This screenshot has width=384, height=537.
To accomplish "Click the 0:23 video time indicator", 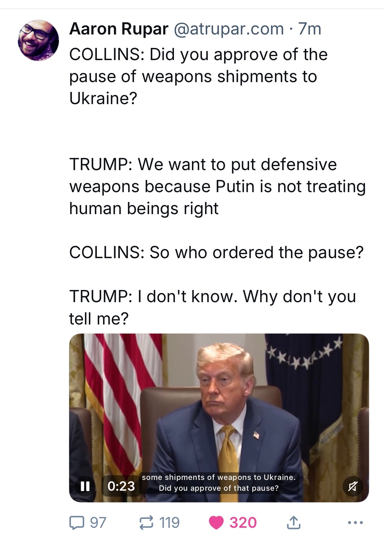I will coord(121,486).
